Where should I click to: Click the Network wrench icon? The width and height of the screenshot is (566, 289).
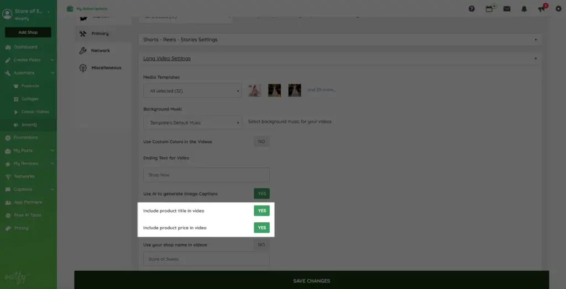83,51
